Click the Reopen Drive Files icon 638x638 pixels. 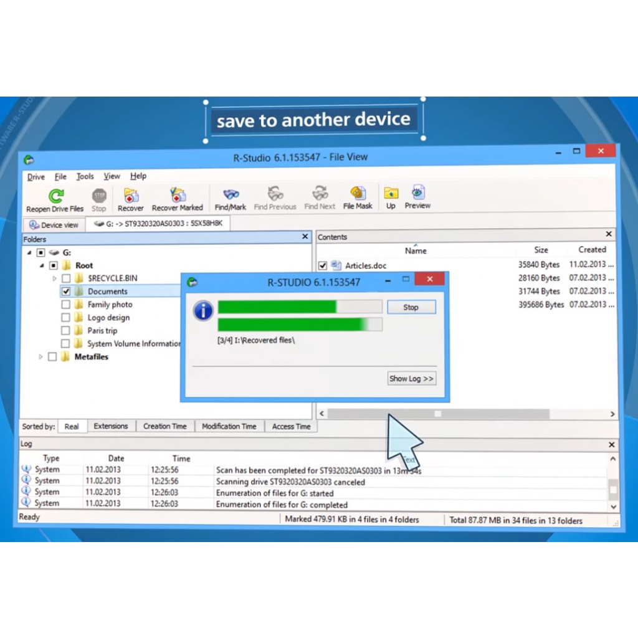click(x=56, y=196)
